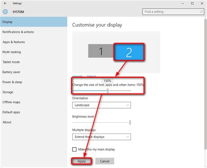Click the System settings gear icon

5,12
